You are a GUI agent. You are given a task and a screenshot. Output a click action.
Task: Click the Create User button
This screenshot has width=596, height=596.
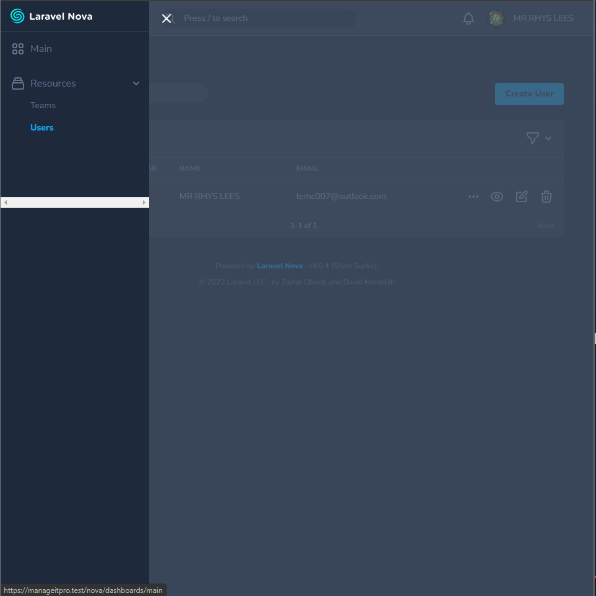[529, 93]
